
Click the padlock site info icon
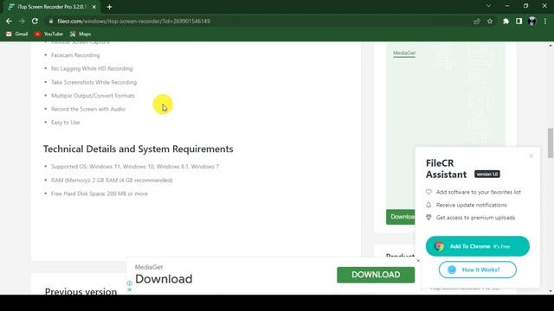(51, 21)
